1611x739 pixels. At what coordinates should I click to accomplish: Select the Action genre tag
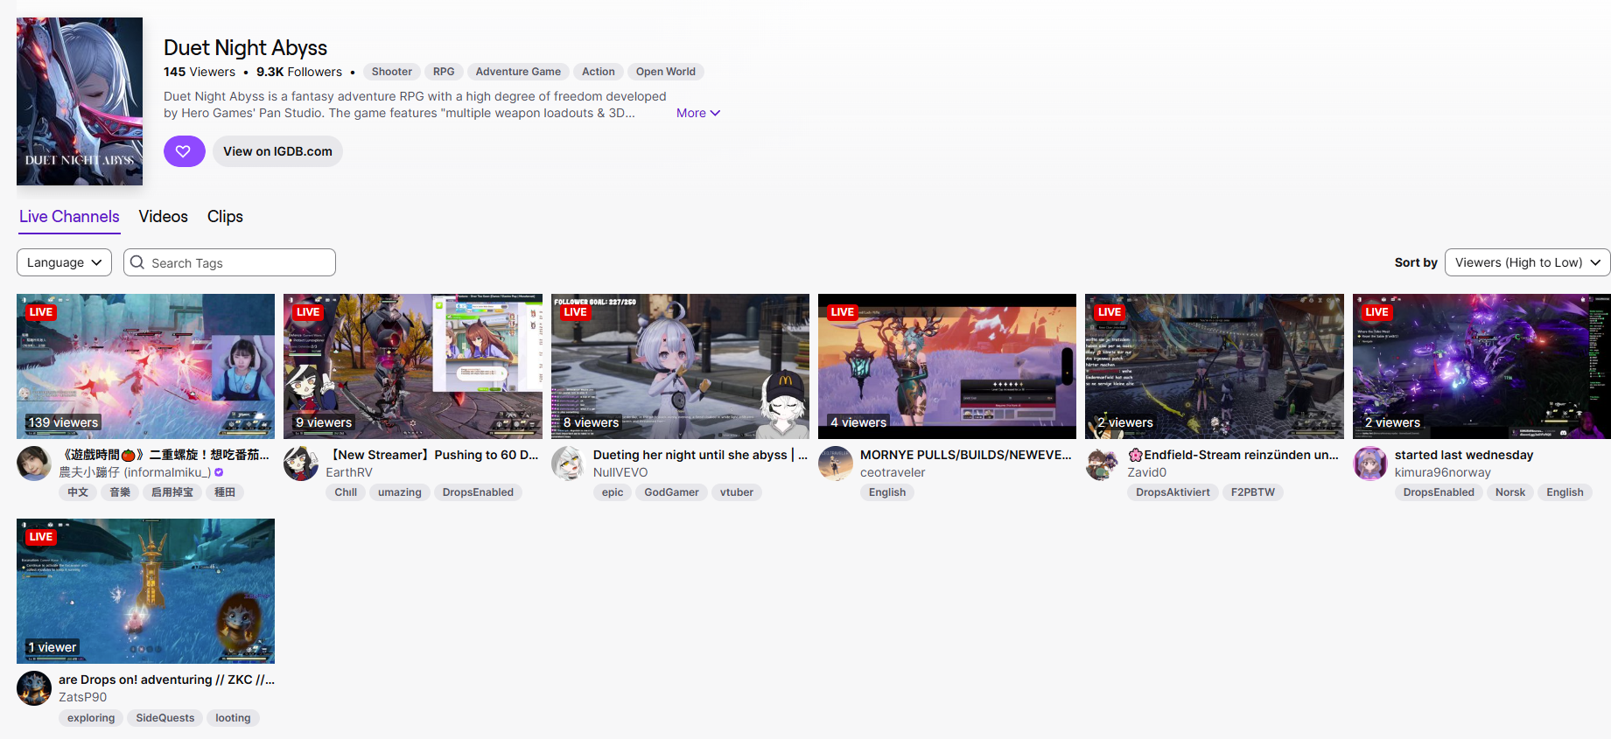(599, 72)
